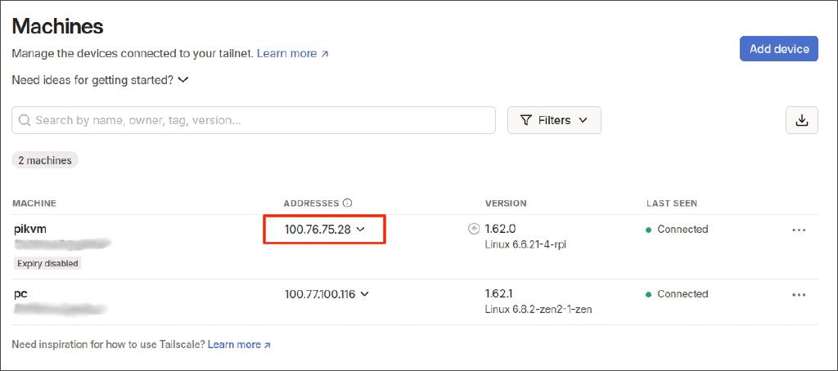This screenshot has height=371, width=838.
Task: Click the 2 machines count badge
Action: click(45, 160)
